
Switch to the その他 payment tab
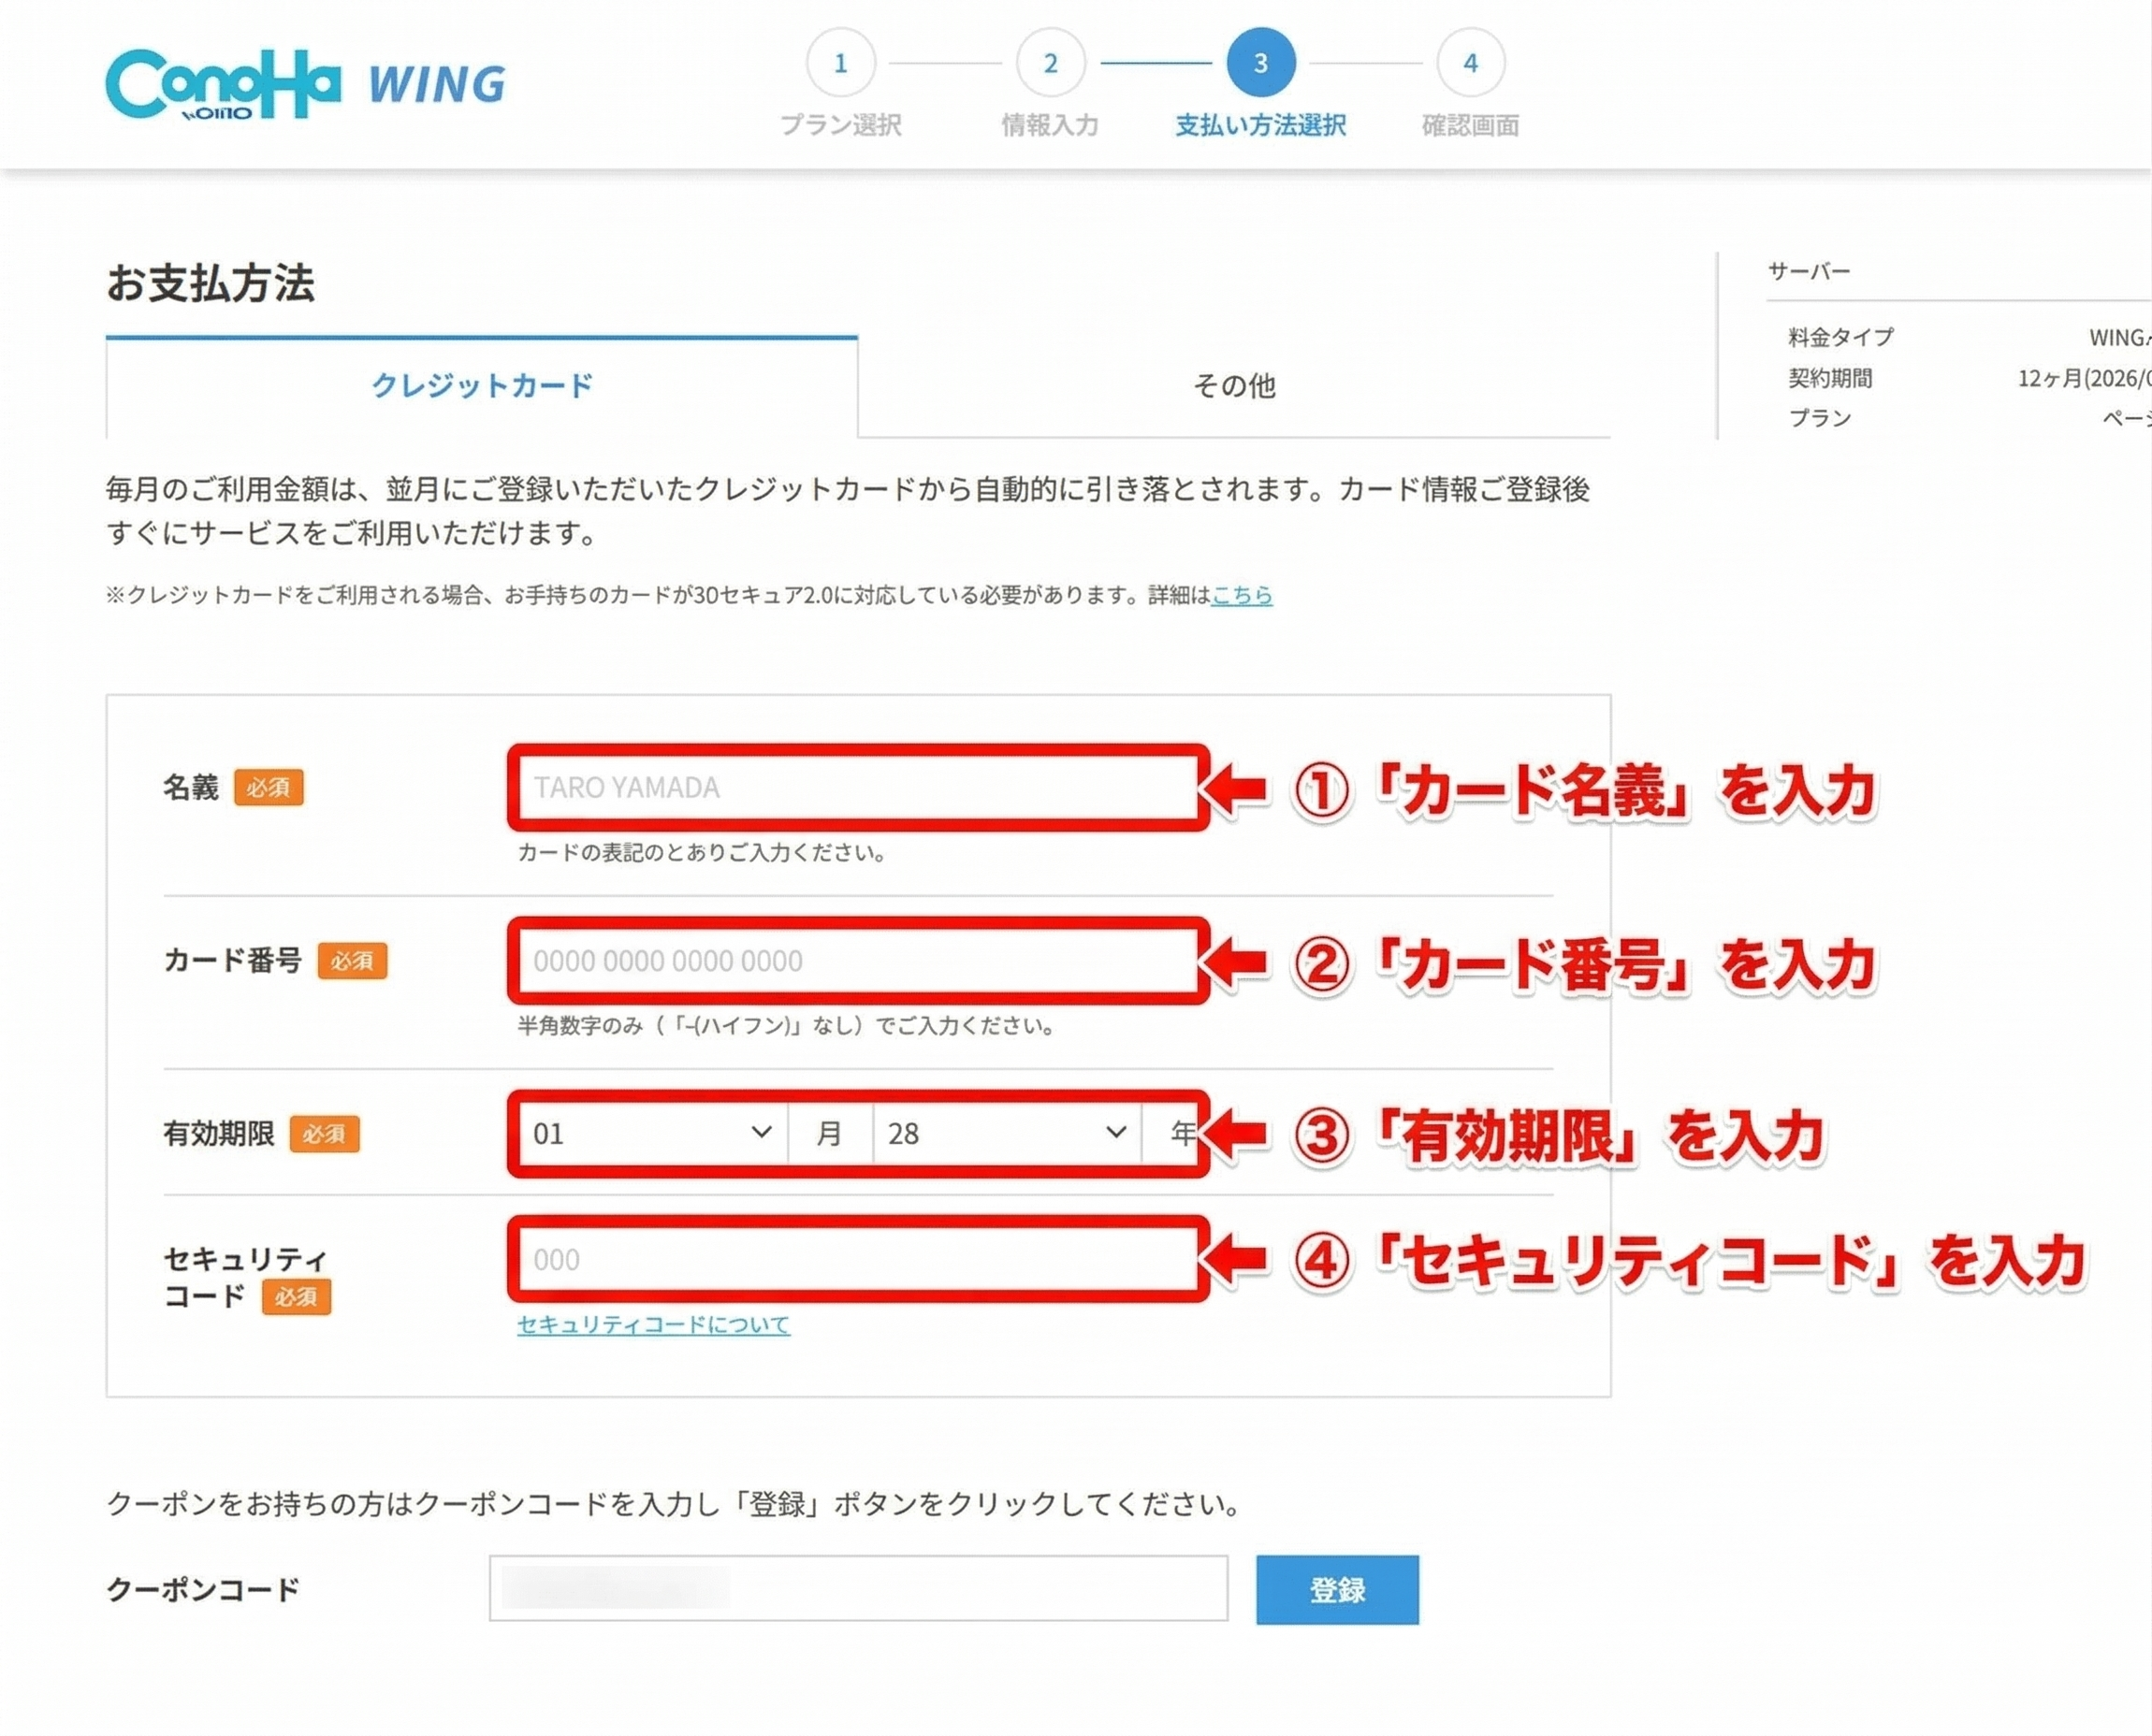1233,386
